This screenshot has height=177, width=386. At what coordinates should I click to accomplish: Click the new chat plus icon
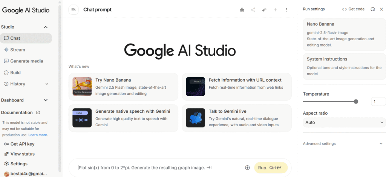[x=276, y=10]
